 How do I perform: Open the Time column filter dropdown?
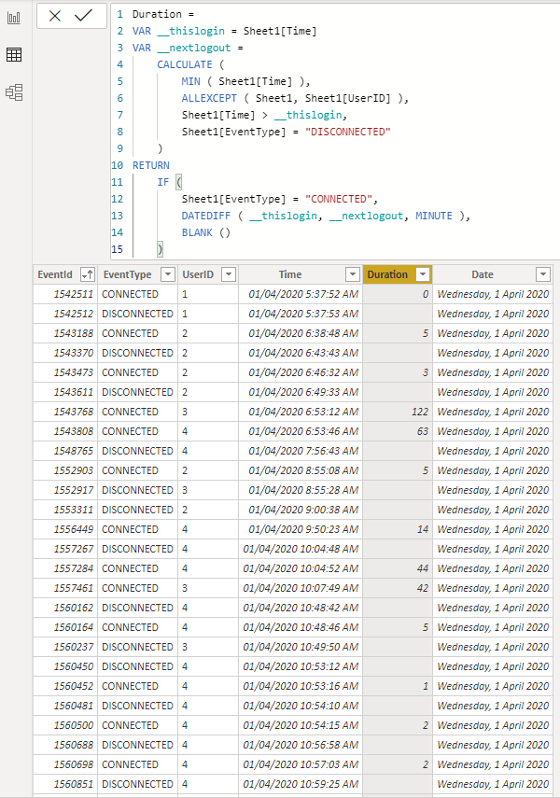352,274
